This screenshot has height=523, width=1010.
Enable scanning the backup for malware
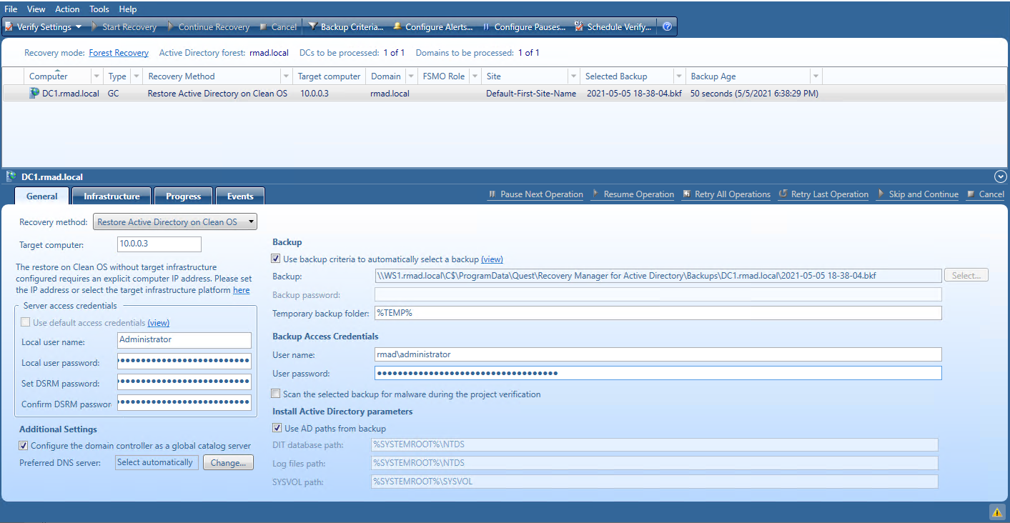pos(276,393)
